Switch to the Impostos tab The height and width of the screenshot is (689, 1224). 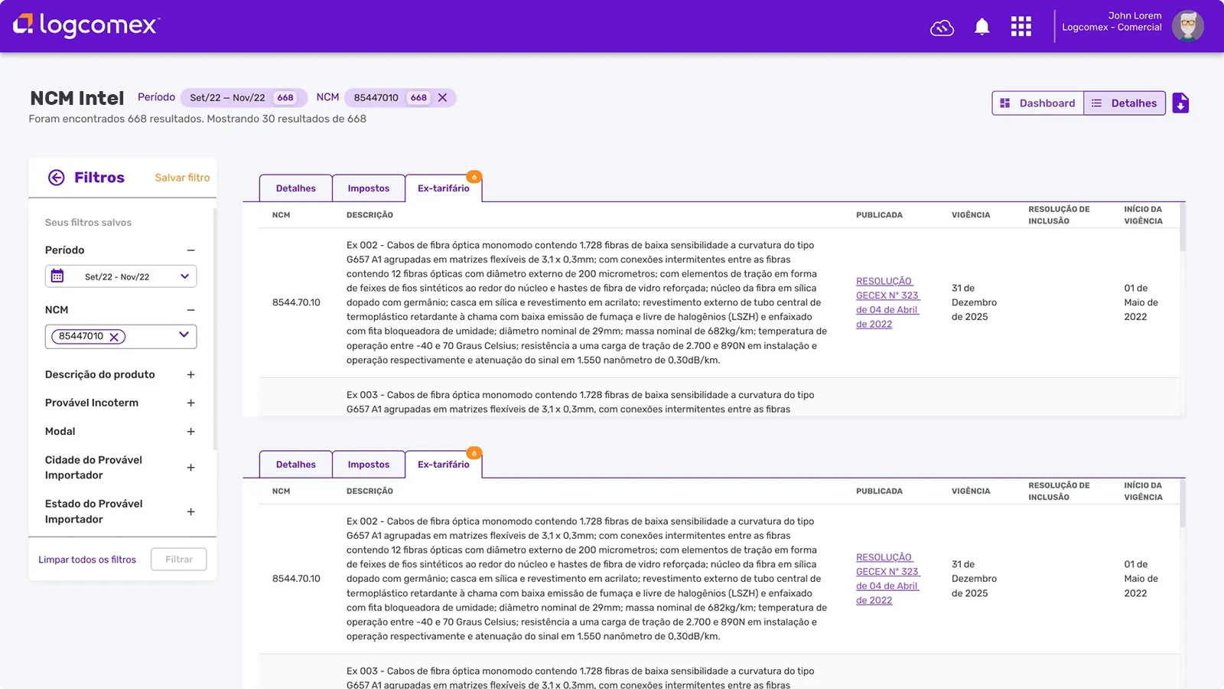pyautogui.click(x=369, y=188)
